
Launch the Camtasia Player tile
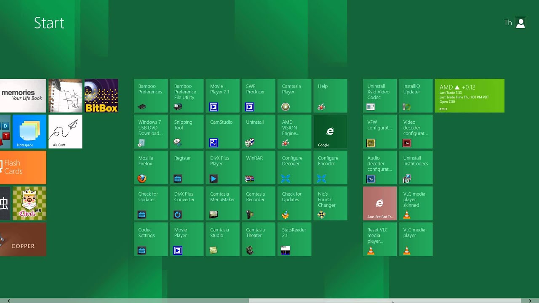(294, 96)
